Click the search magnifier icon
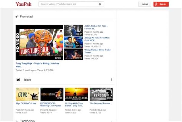Screen dimensions: 182x122 click(x=100, y=4)
